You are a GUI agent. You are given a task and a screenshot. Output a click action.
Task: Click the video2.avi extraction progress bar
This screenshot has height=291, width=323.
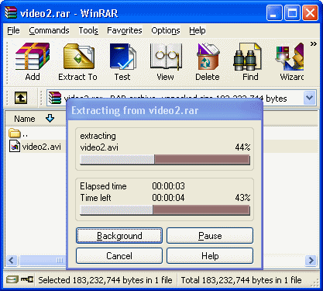click(165, 160)
